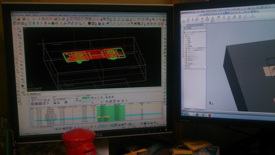The image size is (275, 155).
Task: Click the first large ribbon button in SolidWorks toolbar
Action: [183, 20]
